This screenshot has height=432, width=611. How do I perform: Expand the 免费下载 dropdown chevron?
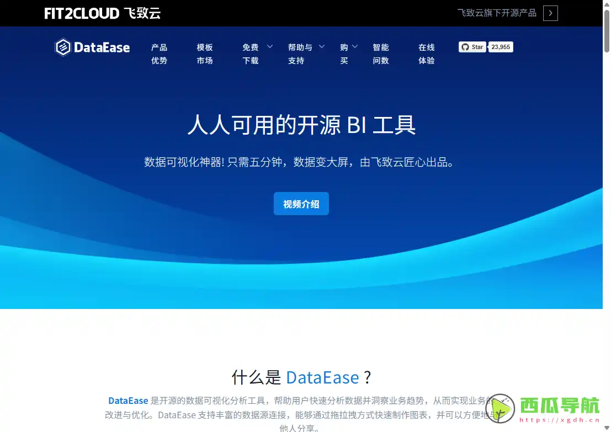tap(270, 47)
